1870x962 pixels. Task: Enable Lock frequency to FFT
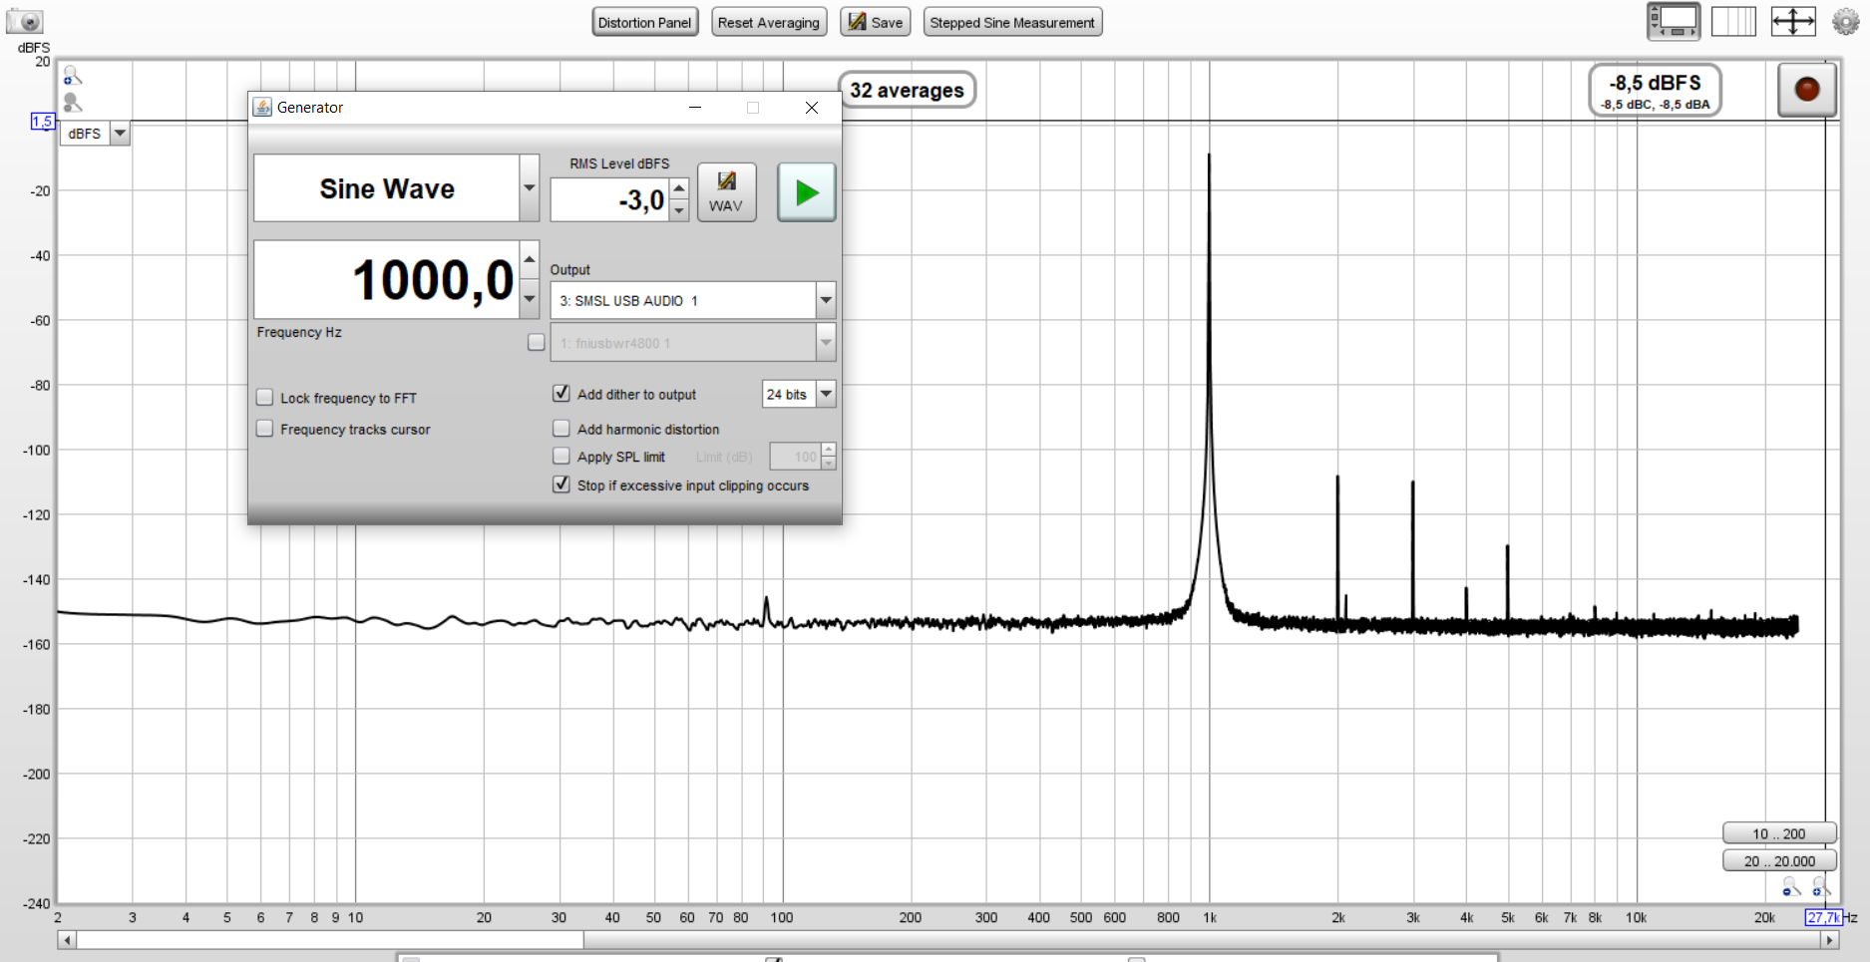pos(264,398)
